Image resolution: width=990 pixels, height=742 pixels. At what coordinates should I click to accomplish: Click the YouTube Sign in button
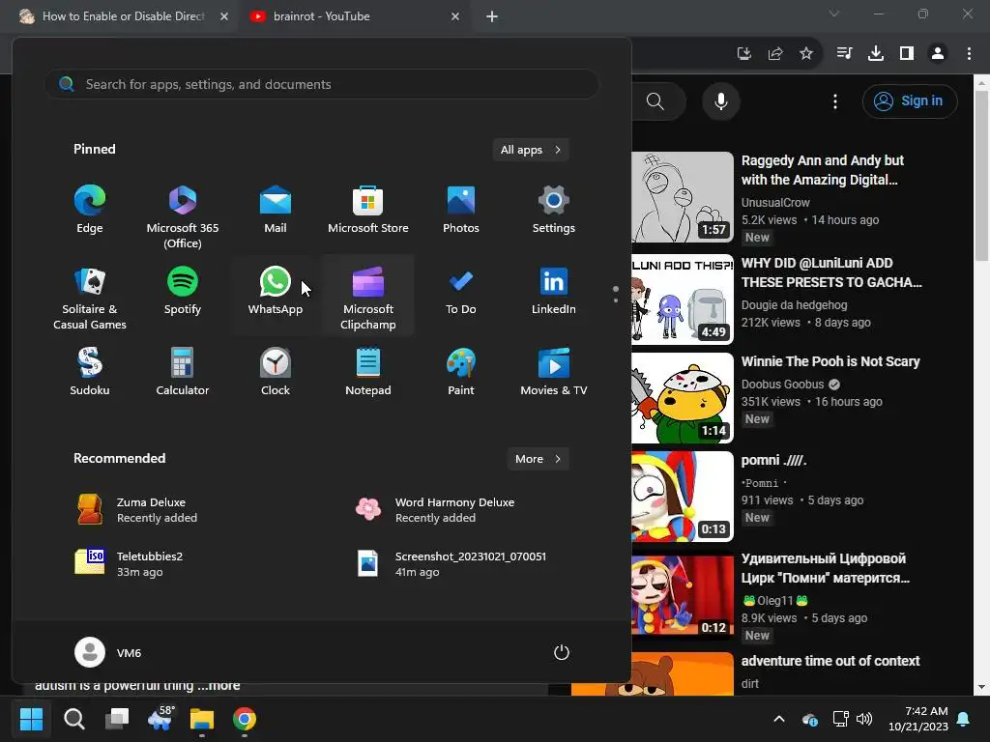[910, 100]
